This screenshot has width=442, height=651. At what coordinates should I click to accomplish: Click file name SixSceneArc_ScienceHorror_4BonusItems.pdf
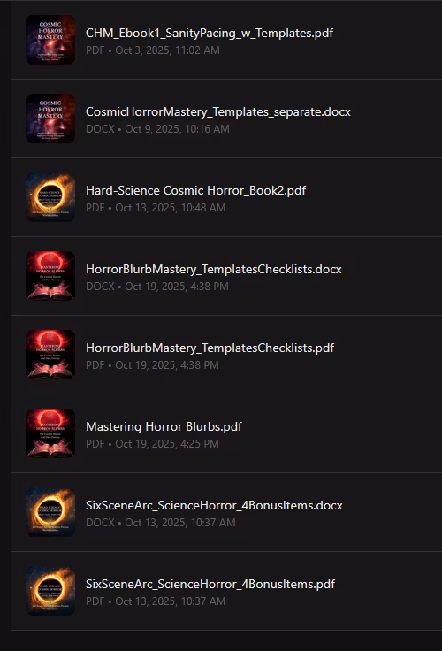(x=210, y=584)
